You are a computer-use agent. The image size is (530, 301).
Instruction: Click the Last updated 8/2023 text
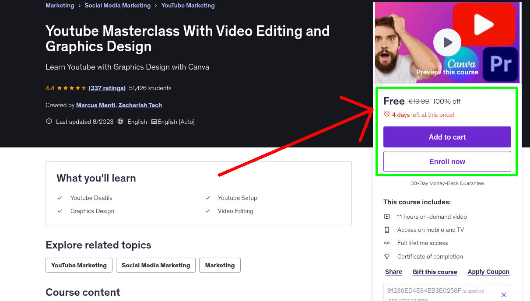[84, 122]
